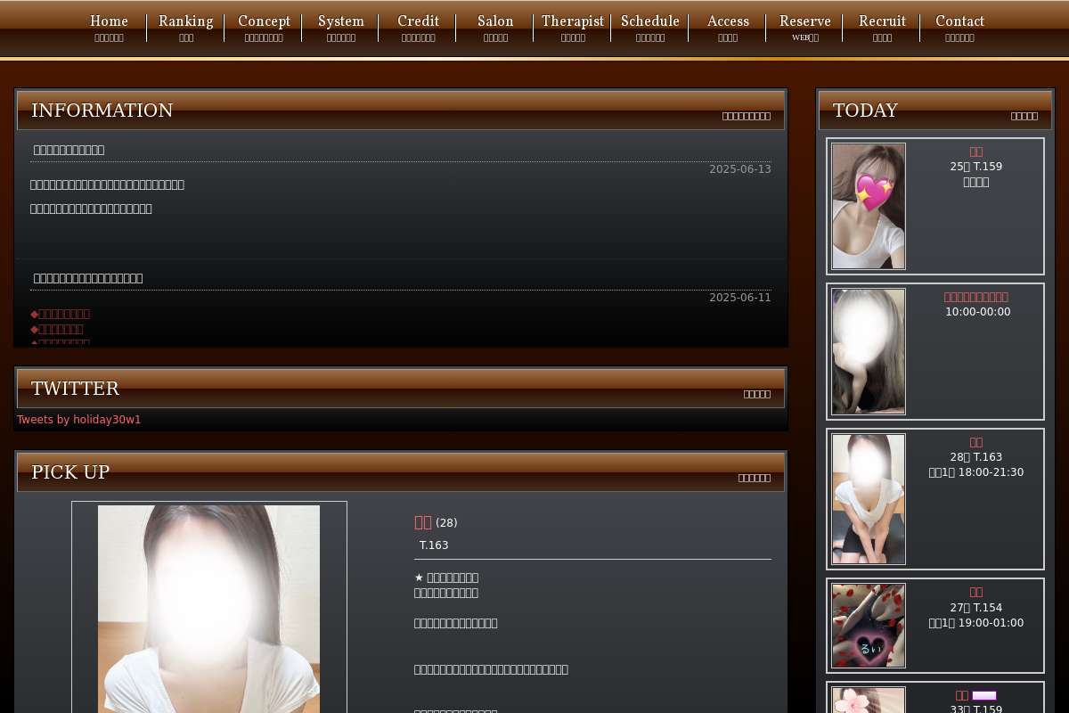Click the TODAY section heading

[865, 111]
